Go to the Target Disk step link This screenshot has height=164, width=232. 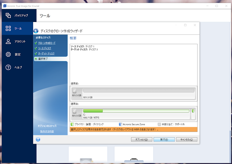46,53
